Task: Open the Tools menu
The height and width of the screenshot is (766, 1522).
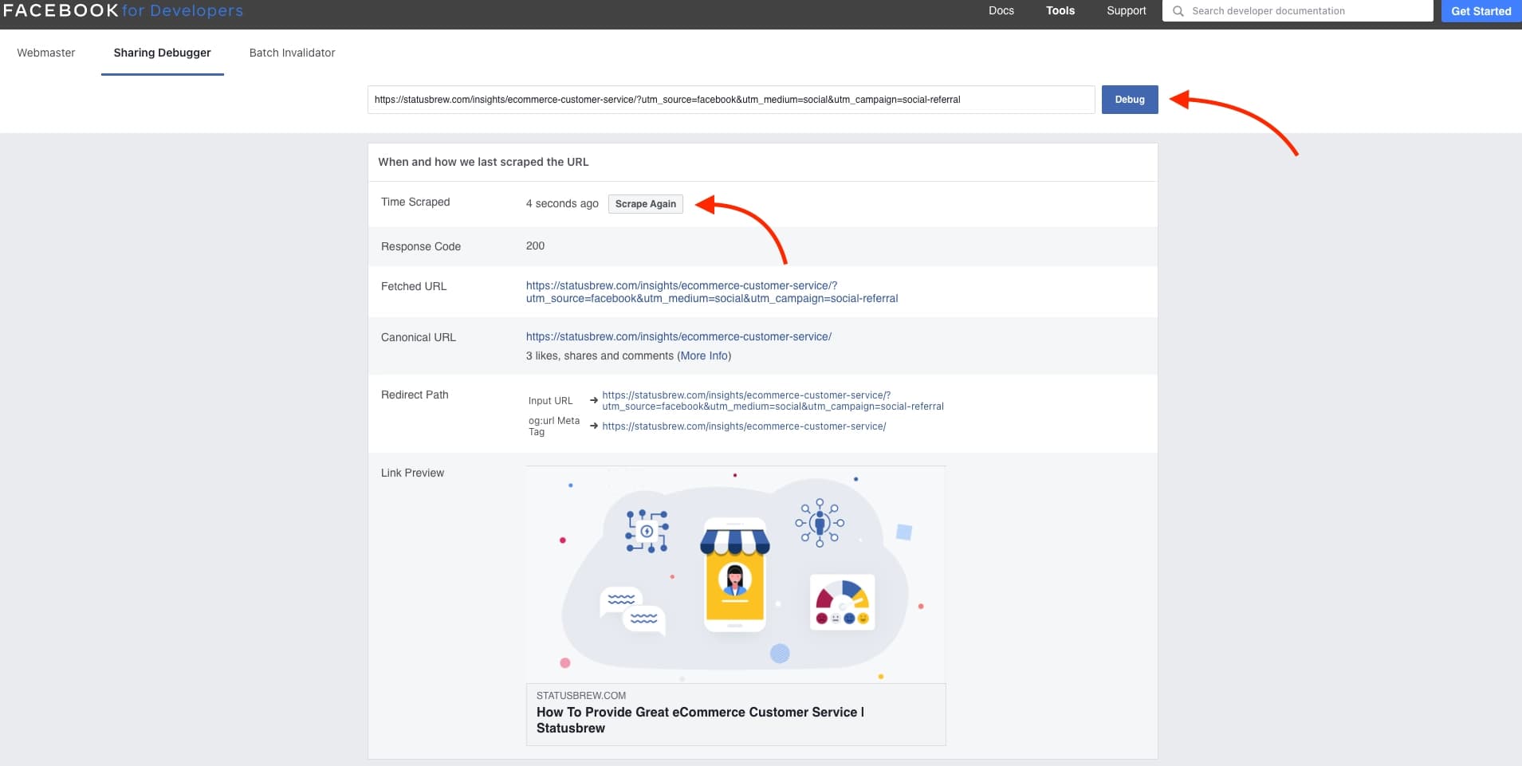Action: pyautogui.click(x=1060, y=10)
